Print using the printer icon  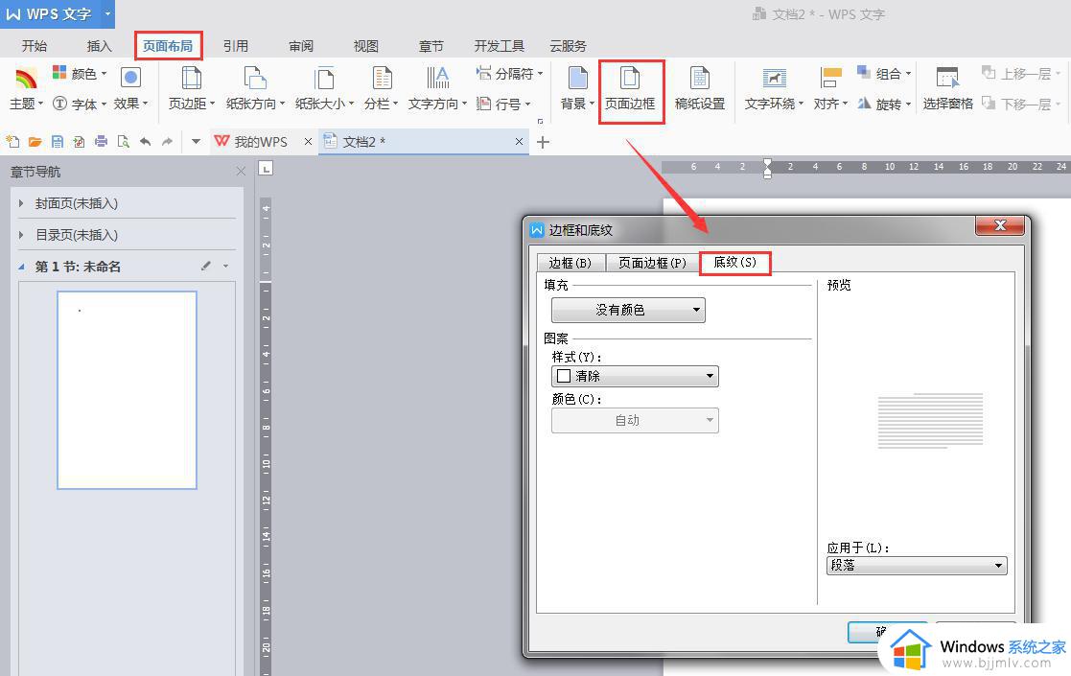(101, 141)
